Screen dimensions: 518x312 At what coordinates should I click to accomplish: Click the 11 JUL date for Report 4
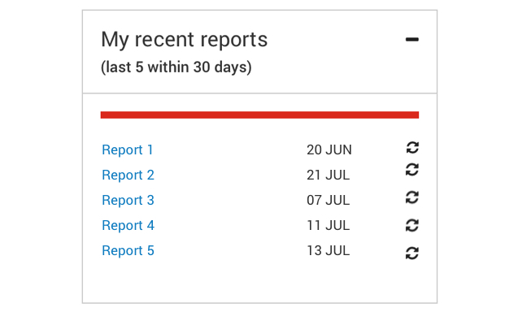click(x=328, y=226)
